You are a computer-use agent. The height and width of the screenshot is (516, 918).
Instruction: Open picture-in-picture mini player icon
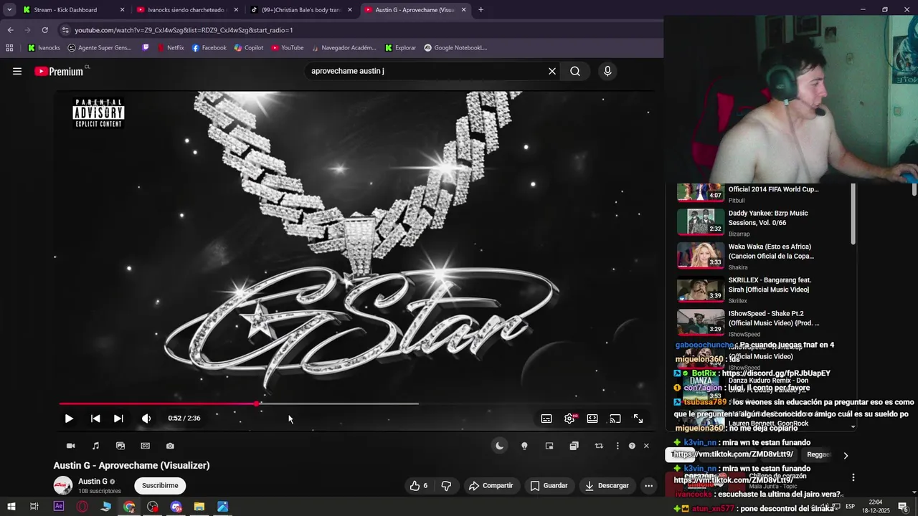coord(549,446)
